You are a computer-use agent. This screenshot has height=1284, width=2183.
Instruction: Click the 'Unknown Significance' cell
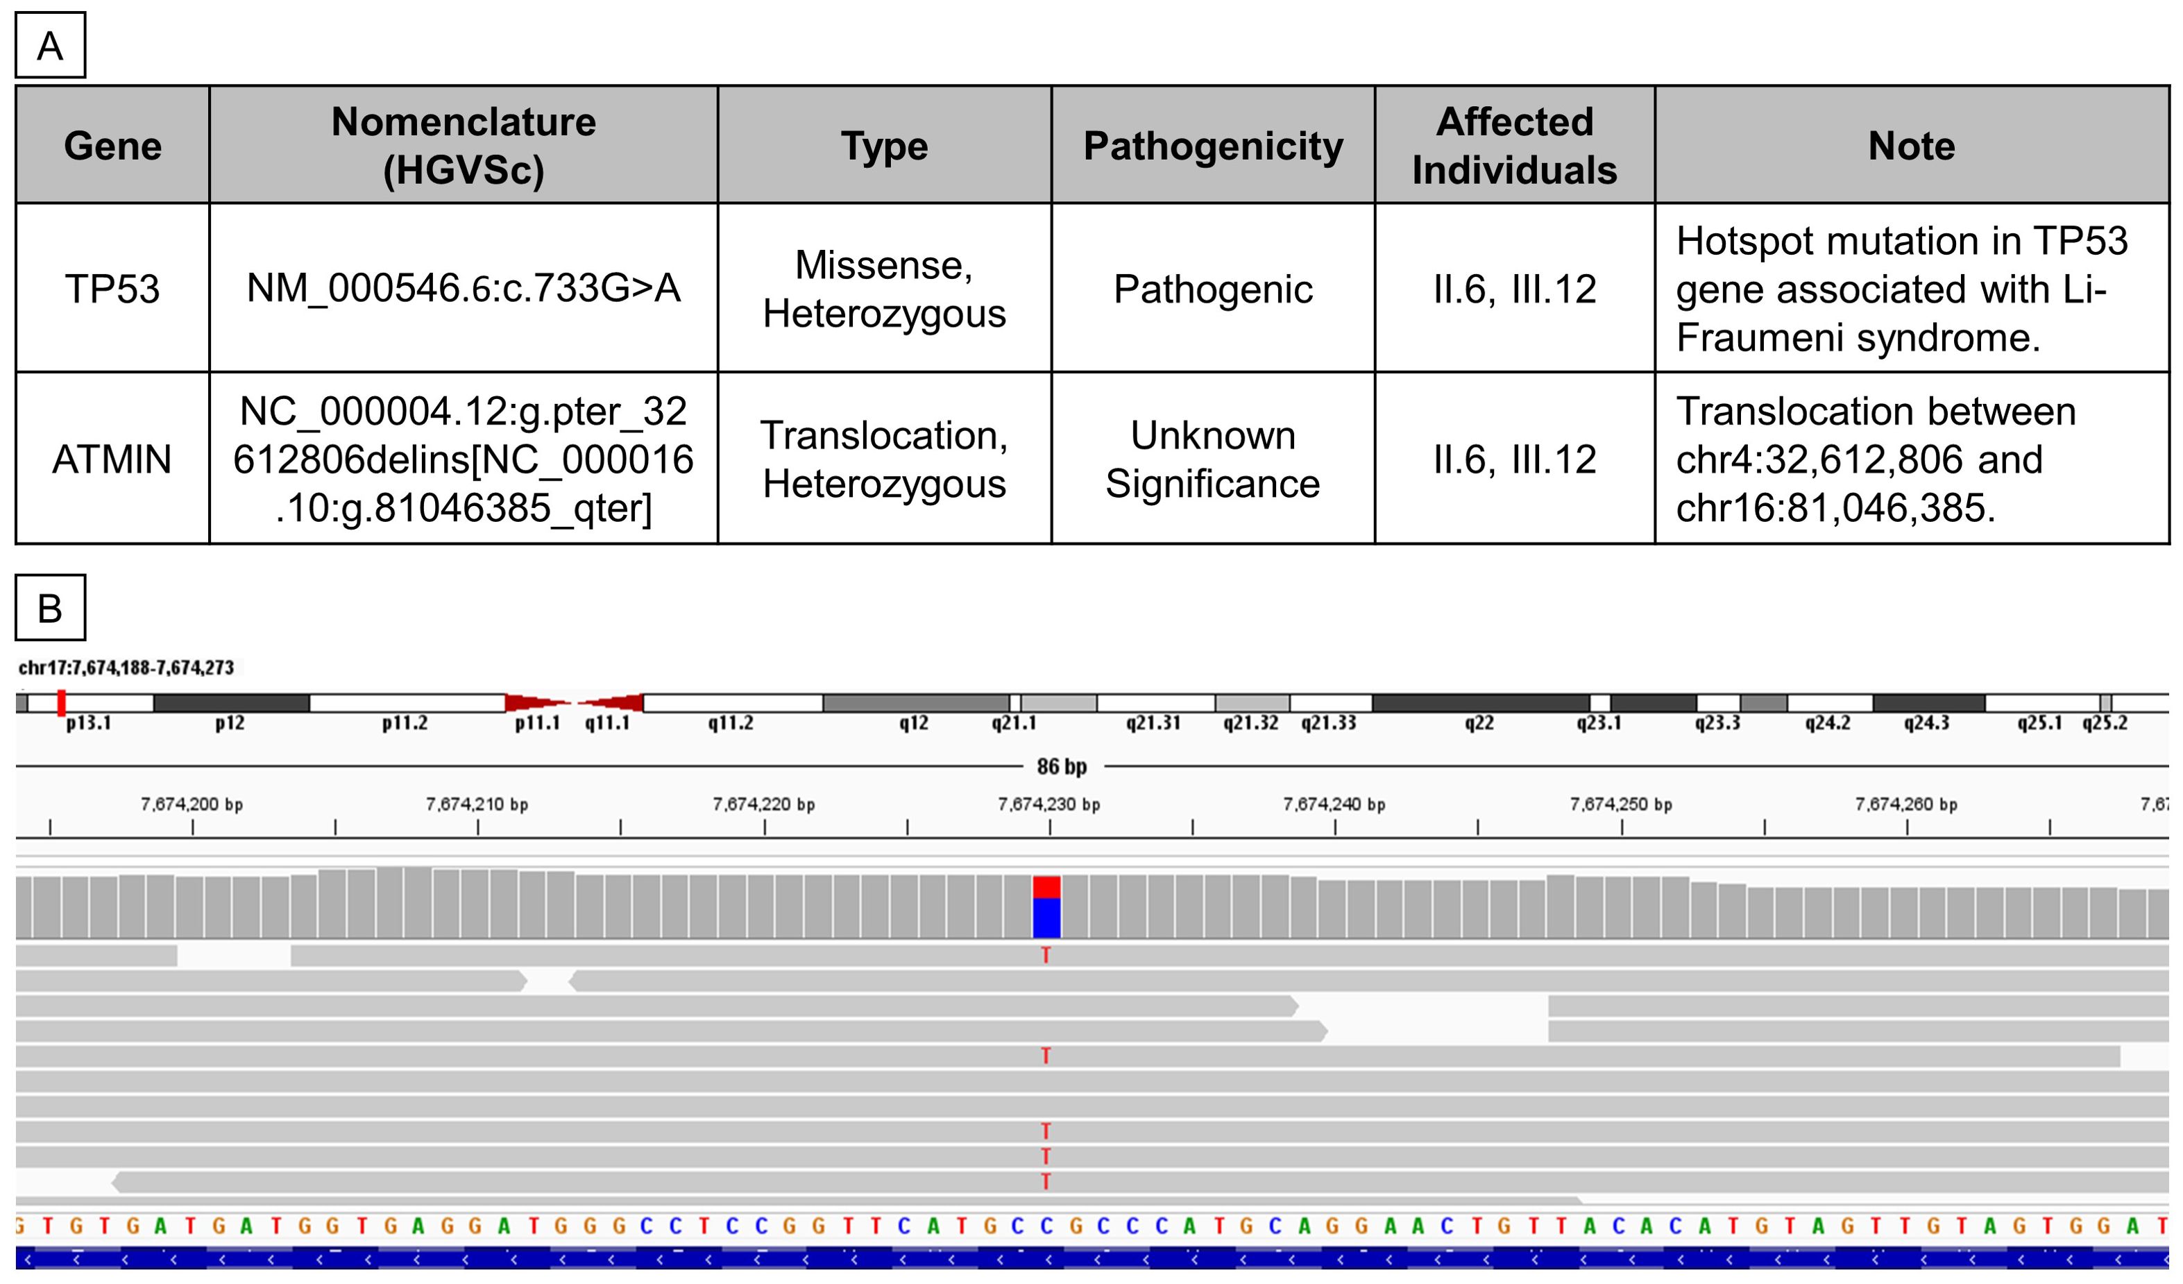pos(1213,459)
